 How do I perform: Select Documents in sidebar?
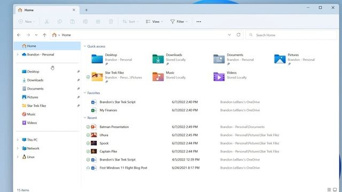coord(47,89)
